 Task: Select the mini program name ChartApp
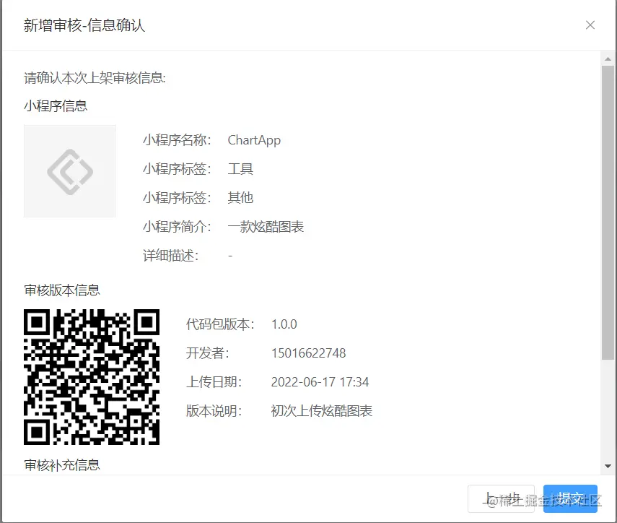coord(254,140)
